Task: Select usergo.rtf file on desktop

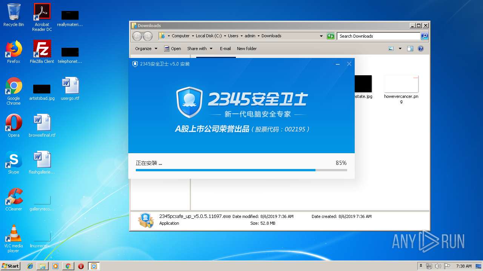Action: 70,89
